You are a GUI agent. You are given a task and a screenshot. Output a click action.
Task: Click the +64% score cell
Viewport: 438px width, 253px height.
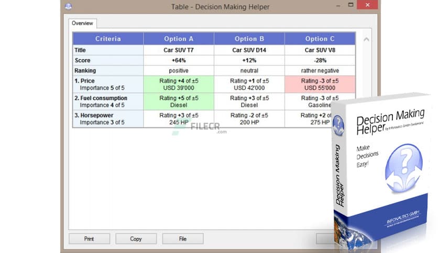click(x=179, y=61)
